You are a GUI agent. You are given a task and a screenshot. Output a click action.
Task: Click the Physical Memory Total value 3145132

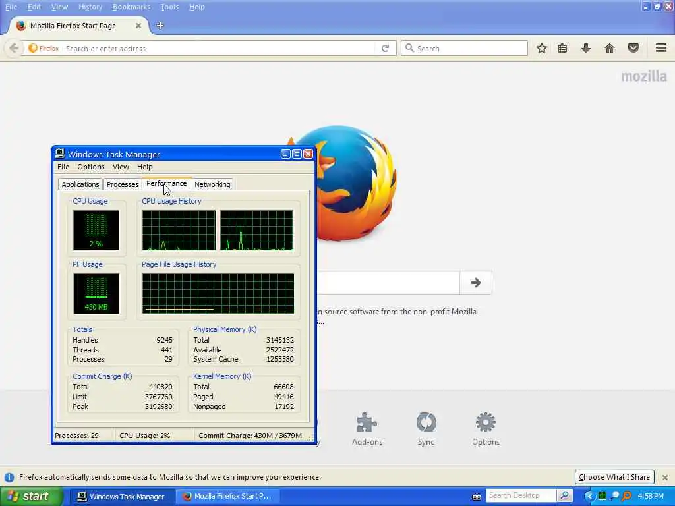point(279,340)
